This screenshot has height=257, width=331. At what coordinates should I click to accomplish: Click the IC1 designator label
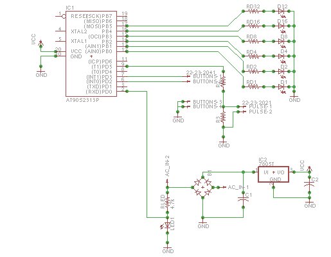[x=69, y=8]
